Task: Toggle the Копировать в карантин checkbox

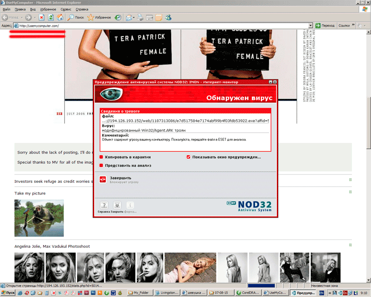Action: point(101,157)
